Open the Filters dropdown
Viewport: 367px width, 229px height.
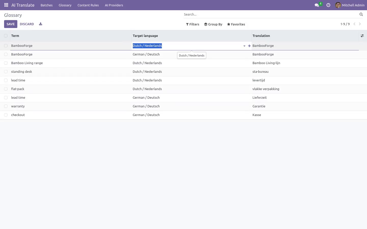[x=193, y=24]
